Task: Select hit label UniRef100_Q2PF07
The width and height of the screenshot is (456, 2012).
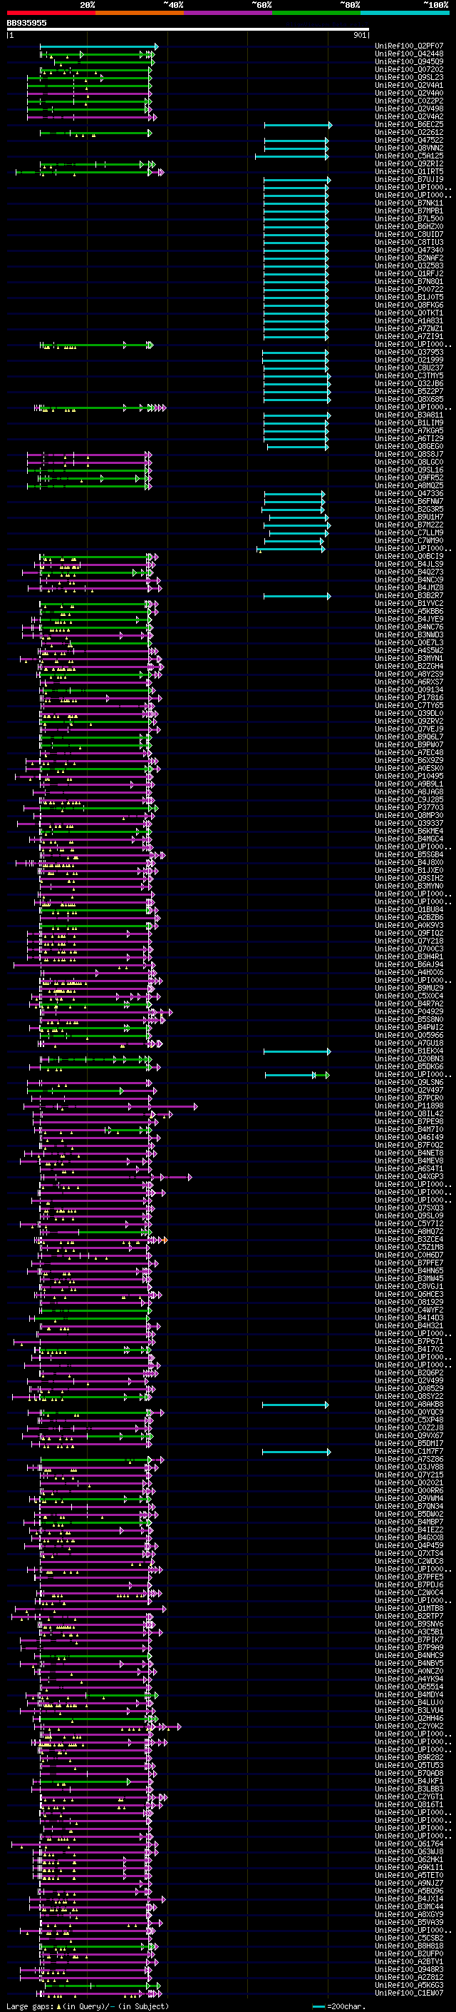Action: click(x=409, y=46)
